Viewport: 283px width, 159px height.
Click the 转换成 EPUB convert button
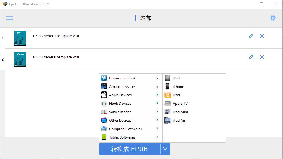(130, 149)
